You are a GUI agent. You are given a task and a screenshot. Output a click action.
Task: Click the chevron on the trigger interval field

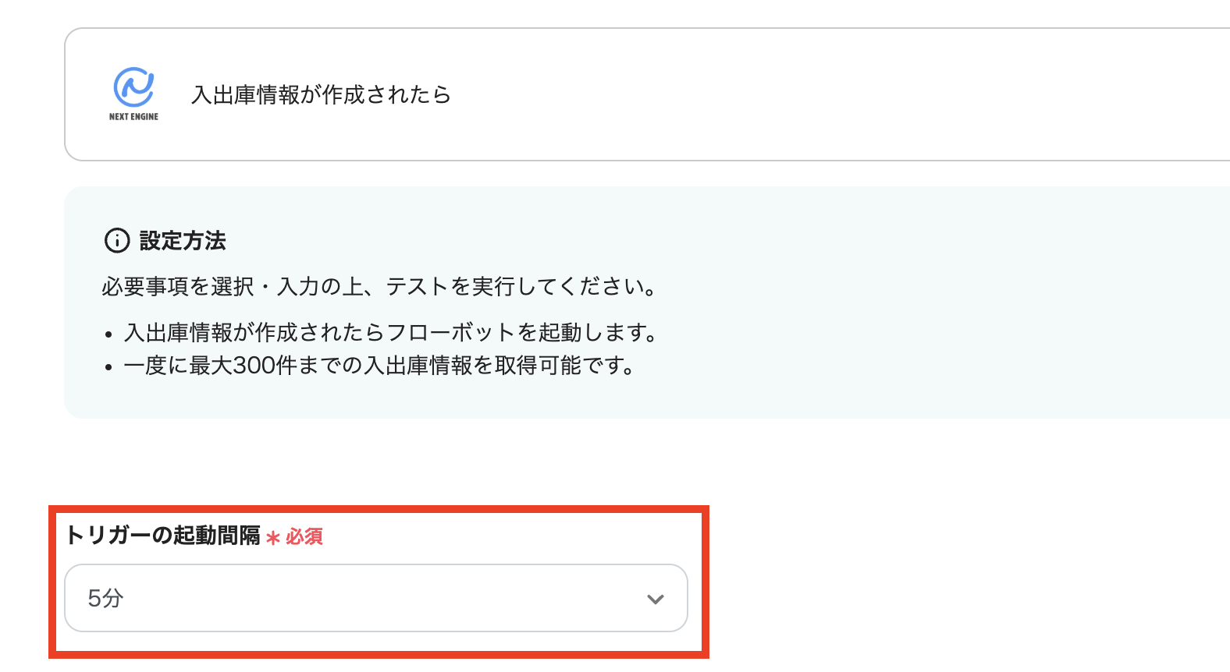pyautogui.click(x=654, y=599)
